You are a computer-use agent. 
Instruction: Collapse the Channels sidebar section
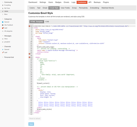coord(3,46)
